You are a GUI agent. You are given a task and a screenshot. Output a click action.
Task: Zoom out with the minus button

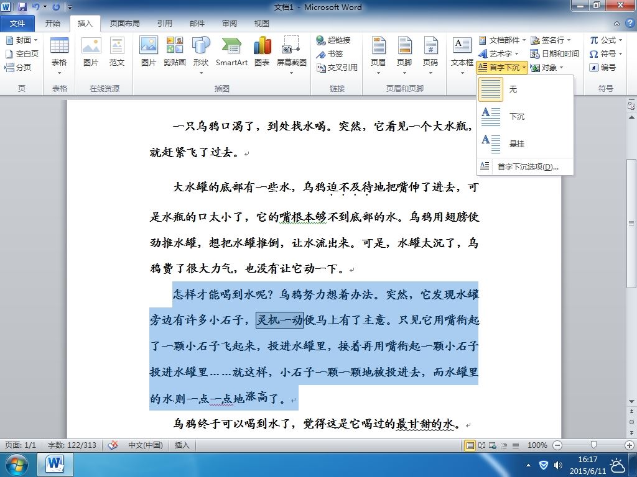point(558,445)
